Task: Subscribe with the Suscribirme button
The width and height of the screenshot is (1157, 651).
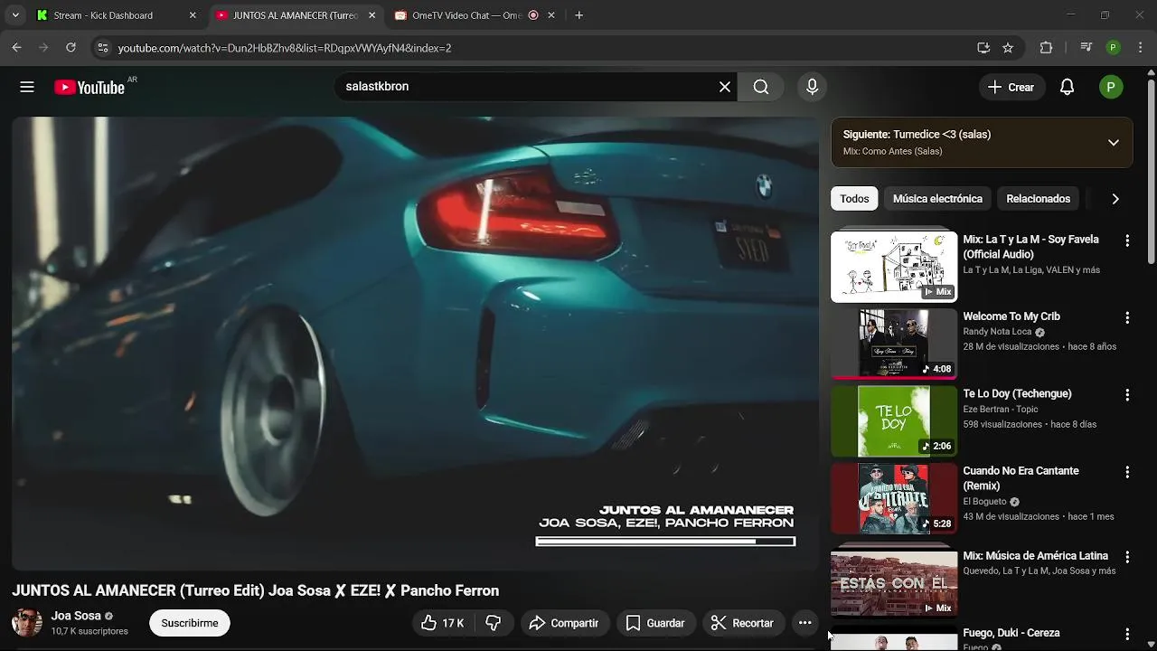Action: point(190,623)
